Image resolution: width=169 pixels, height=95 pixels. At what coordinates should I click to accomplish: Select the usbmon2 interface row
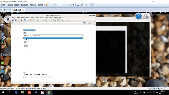point(53,47)
